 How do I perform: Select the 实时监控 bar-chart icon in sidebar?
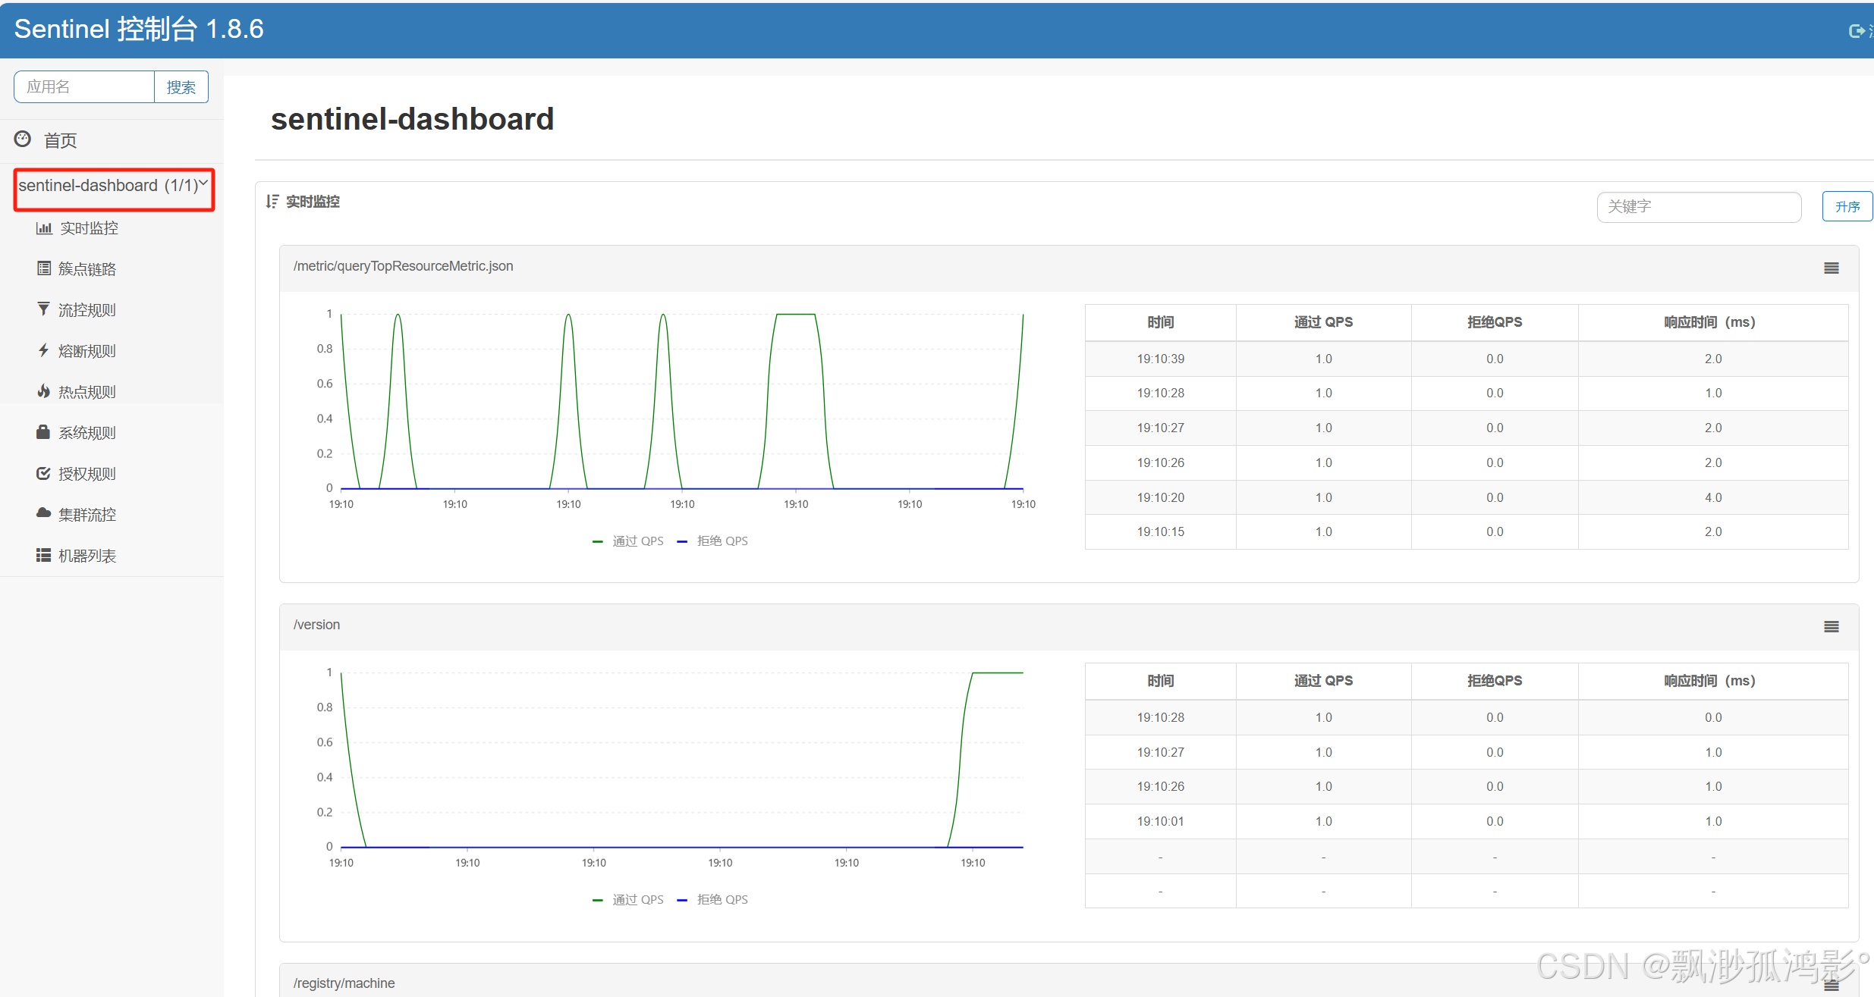point(43,227)
